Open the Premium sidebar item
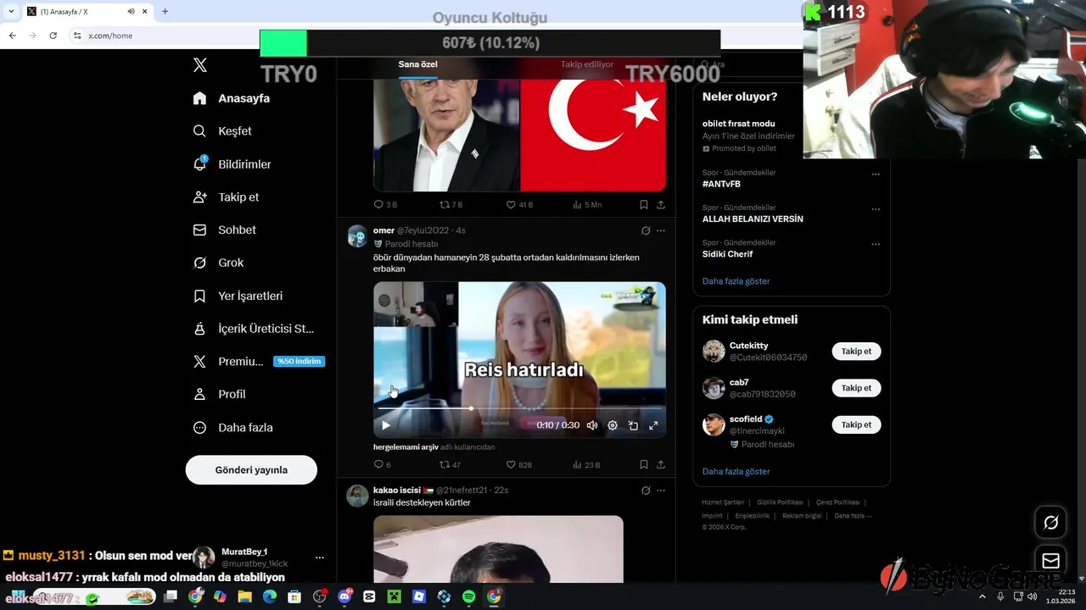1086x610 pixels. pos(258,362)
